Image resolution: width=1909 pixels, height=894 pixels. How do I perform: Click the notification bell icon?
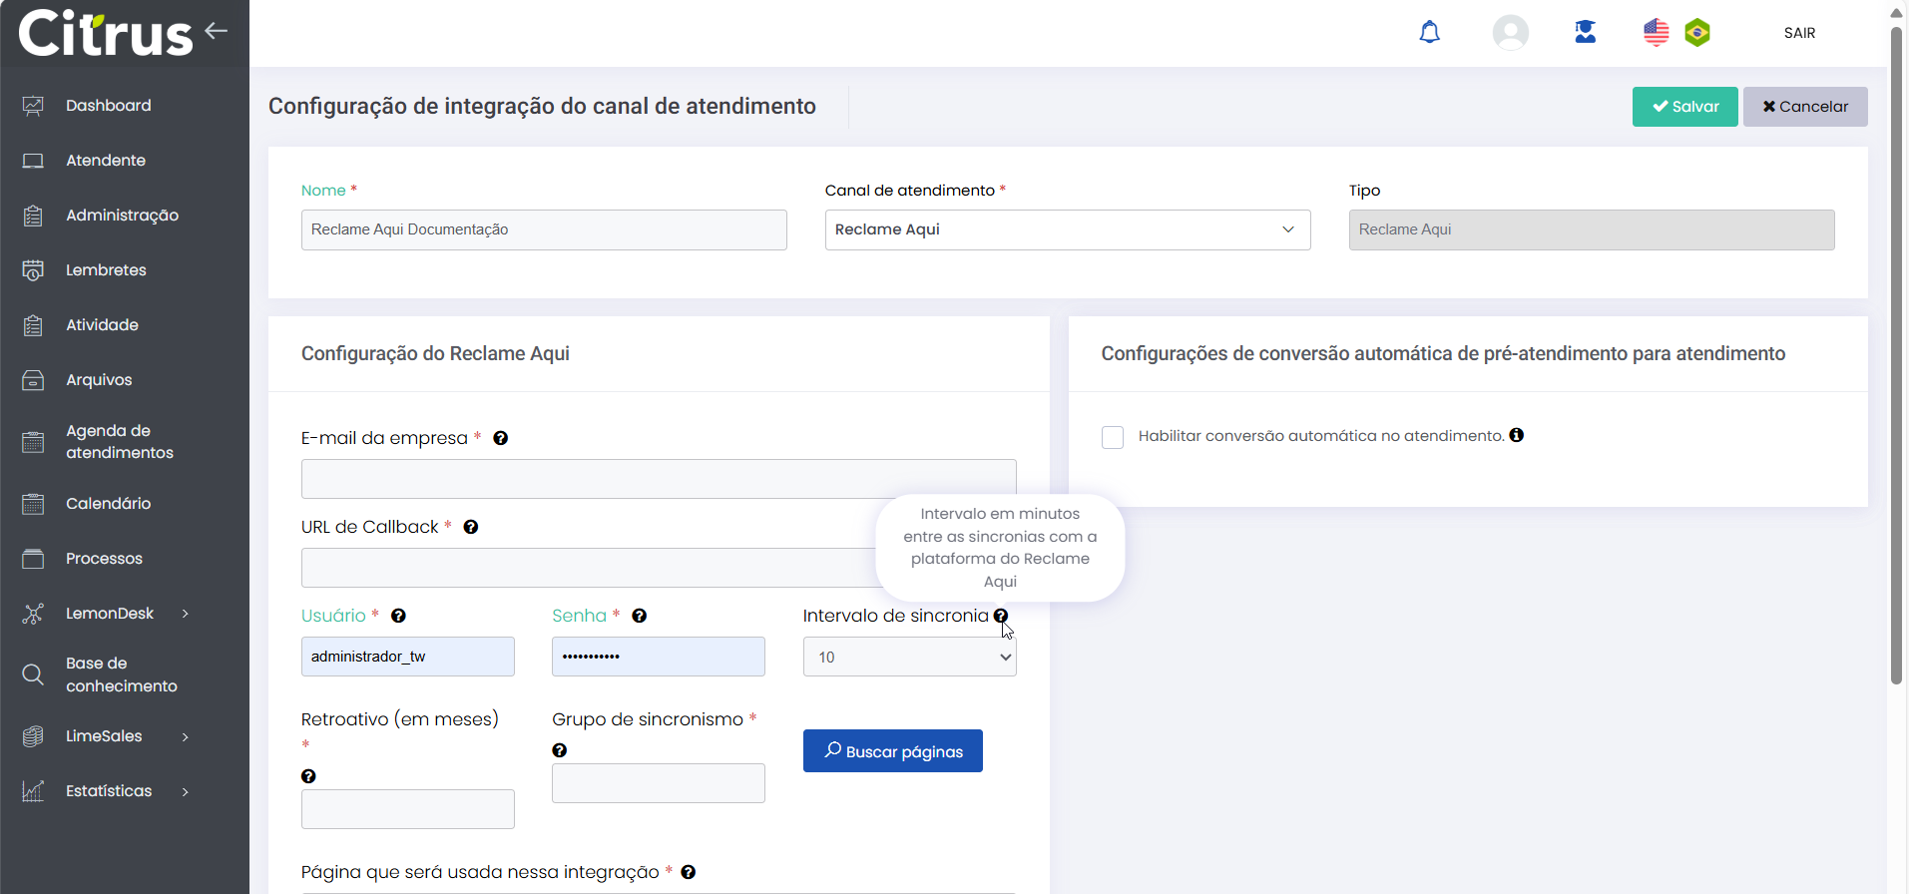[1429, 33]
